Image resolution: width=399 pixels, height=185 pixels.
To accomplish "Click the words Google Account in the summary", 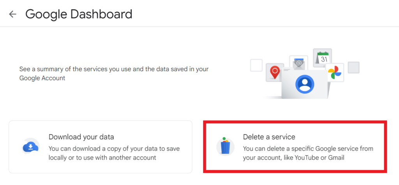I will click(x=42, y=78).
